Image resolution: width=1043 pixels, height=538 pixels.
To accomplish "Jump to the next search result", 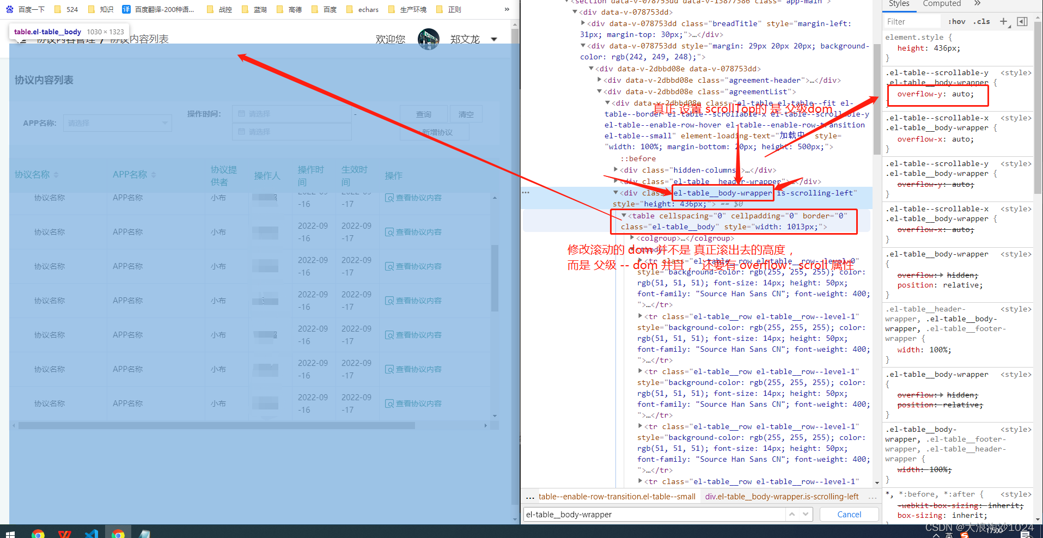I will 806,515.
